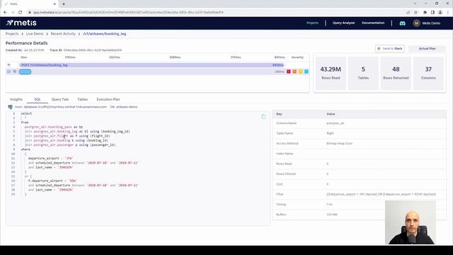
Task: Click the postgres_air.boarding_pass line in SQL
Action: [54, 127]
